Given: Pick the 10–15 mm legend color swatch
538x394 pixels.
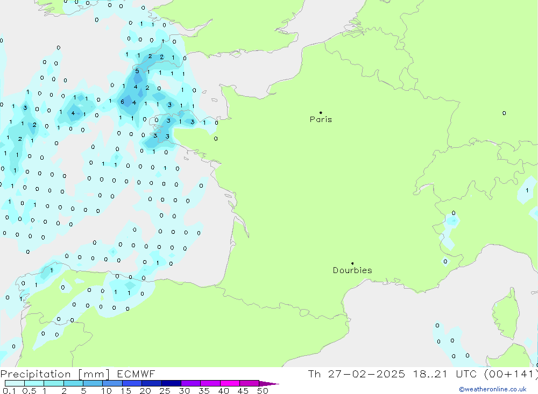Looking at the screenshot, I should (112, 383).
